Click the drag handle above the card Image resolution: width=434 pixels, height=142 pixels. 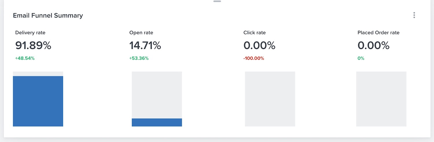click(x=217, y=1)
